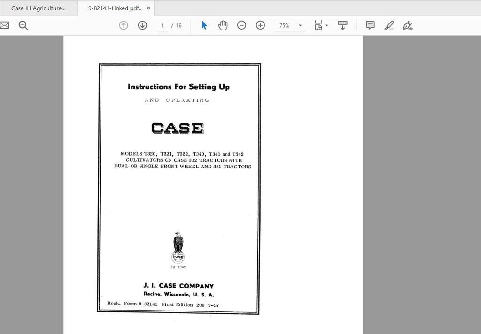481x334 pixels.
Task: Add a comment with speech bubble icon
Action: tap(370, 25)
